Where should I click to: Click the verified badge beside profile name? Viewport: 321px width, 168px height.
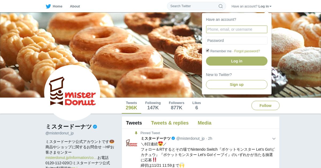[x=95, y=127]
